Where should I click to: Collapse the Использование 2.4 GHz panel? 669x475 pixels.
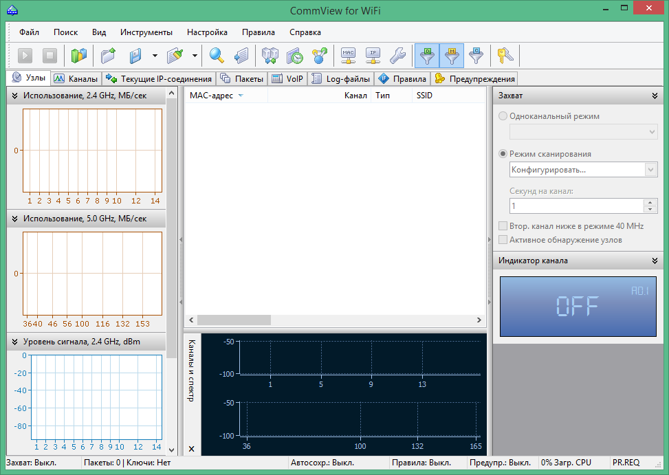pyautogui.click(x=15, y=96)
